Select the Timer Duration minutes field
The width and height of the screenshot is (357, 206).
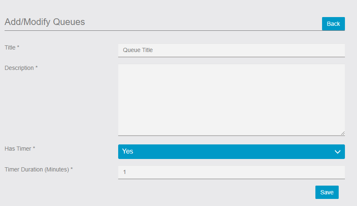click(231, 172)
